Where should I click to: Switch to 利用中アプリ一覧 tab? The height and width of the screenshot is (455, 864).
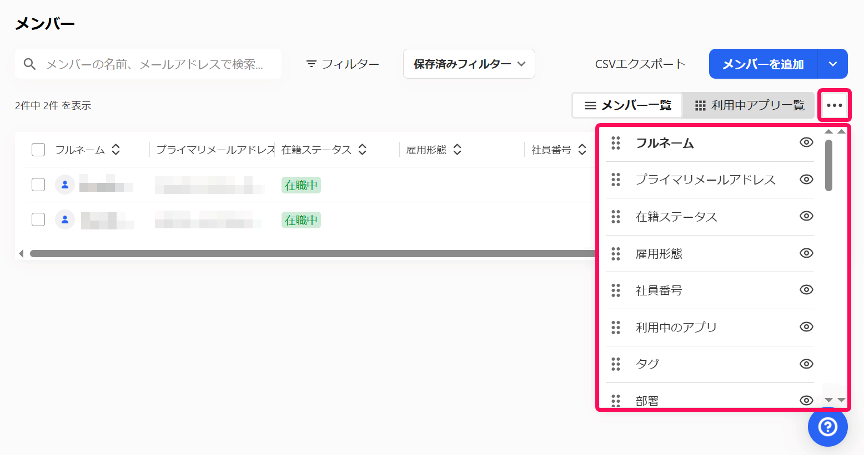(750, 105)
